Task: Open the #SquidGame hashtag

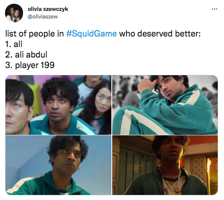Action: (91, 34)
